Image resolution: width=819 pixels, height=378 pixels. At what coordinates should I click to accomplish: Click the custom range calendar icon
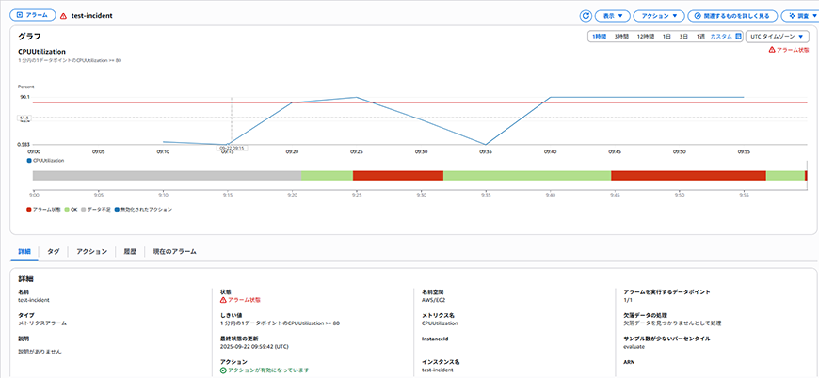(738, 37)
